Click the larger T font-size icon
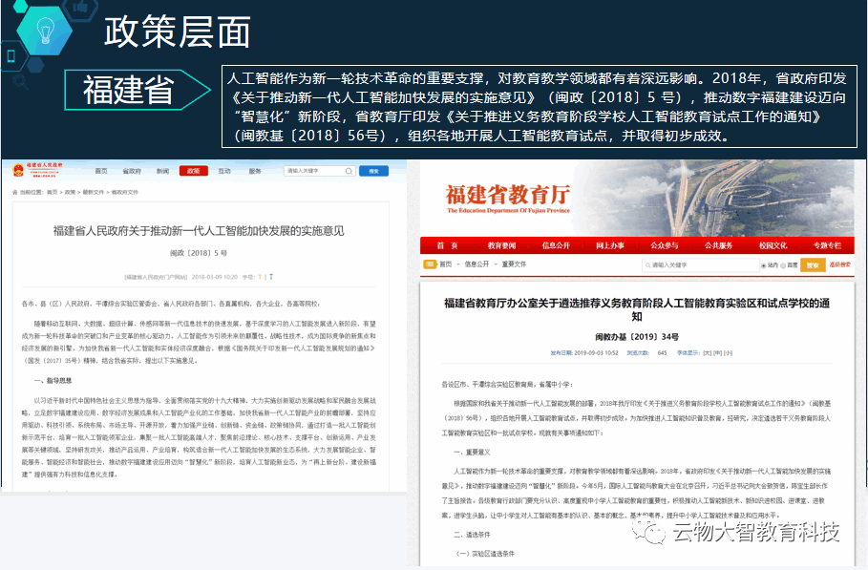The height and width of the screenshot is (570, 868). [270, 277]
